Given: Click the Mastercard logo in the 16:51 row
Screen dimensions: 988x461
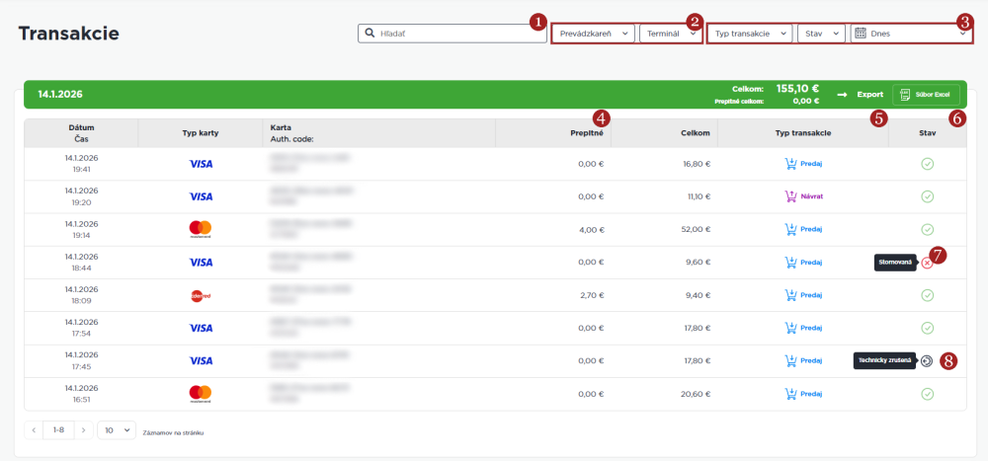Looking at the screenshot, I should pyautogui.click(x=201, y=394).
